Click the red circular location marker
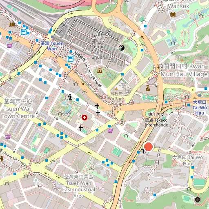This screenshot has height=209, width=209. pos(149,147)
